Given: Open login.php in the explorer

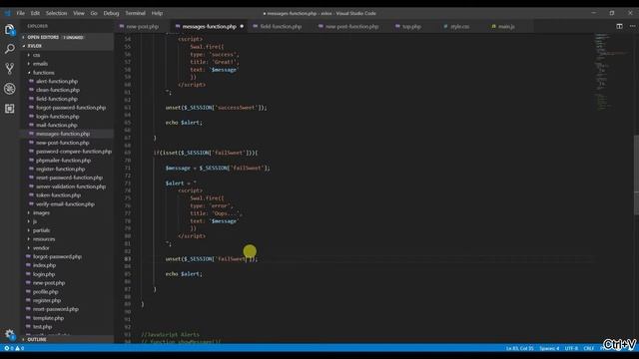Looking at the screenshot, I should pos(67,274).
